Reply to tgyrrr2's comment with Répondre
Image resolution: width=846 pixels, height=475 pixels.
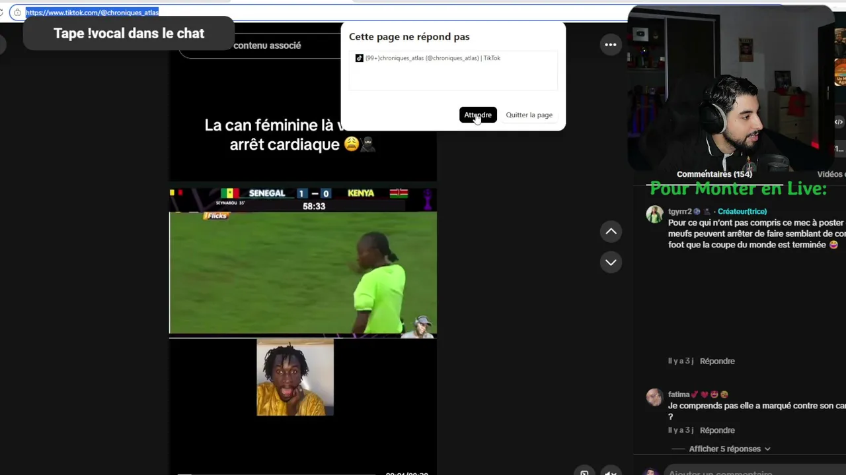point(717,361)
